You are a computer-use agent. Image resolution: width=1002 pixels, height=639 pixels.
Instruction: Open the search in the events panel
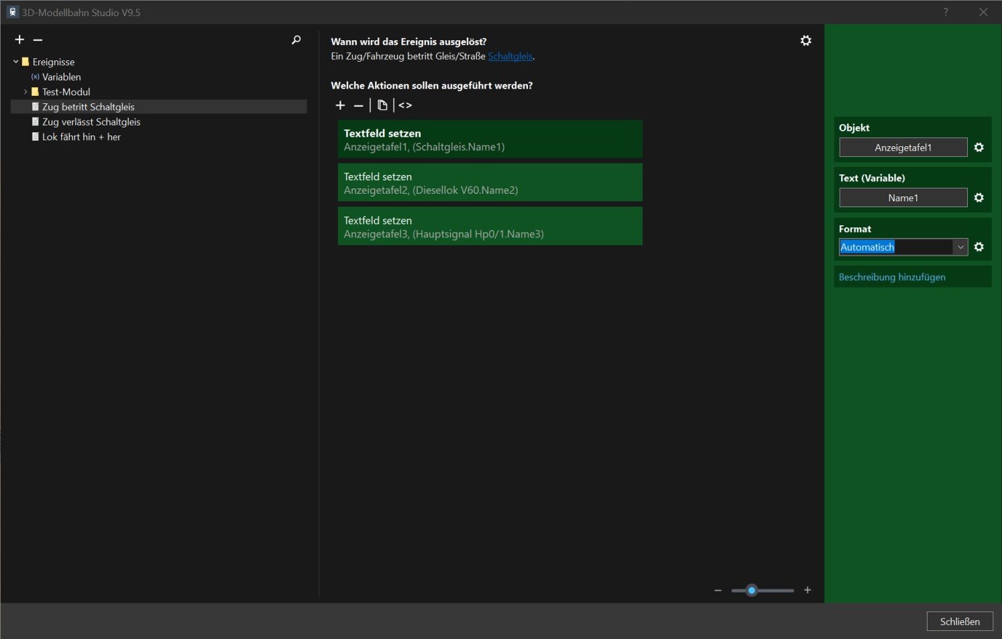coord(296,40)
